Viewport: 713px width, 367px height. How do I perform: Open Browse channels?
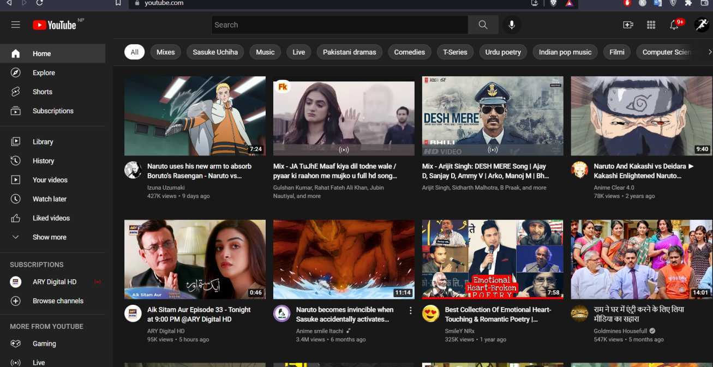pos(53,301)
